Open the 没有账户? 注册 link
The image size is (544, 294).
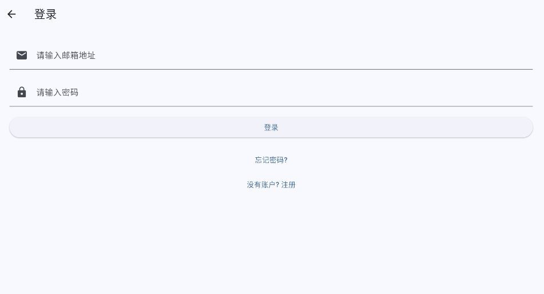[x=271, y=185]
